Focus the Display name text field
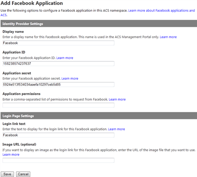This screenshot has width=197, height=177. pos(59,43)
